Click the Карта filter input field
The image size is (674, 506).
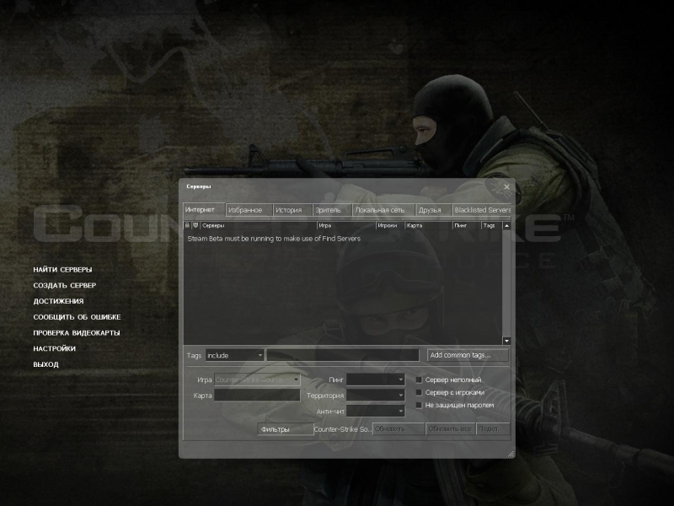click(257, 395)
